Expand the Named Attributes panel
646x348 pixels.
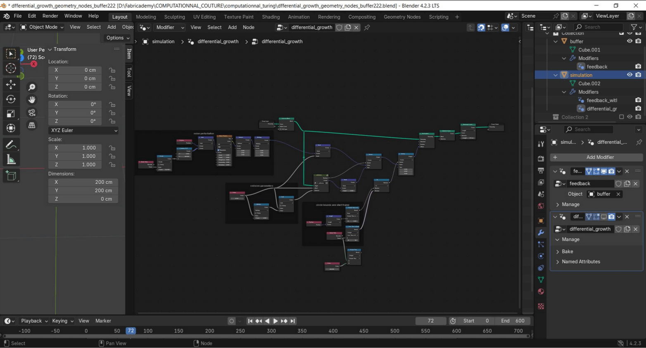(x=580, y=262)
